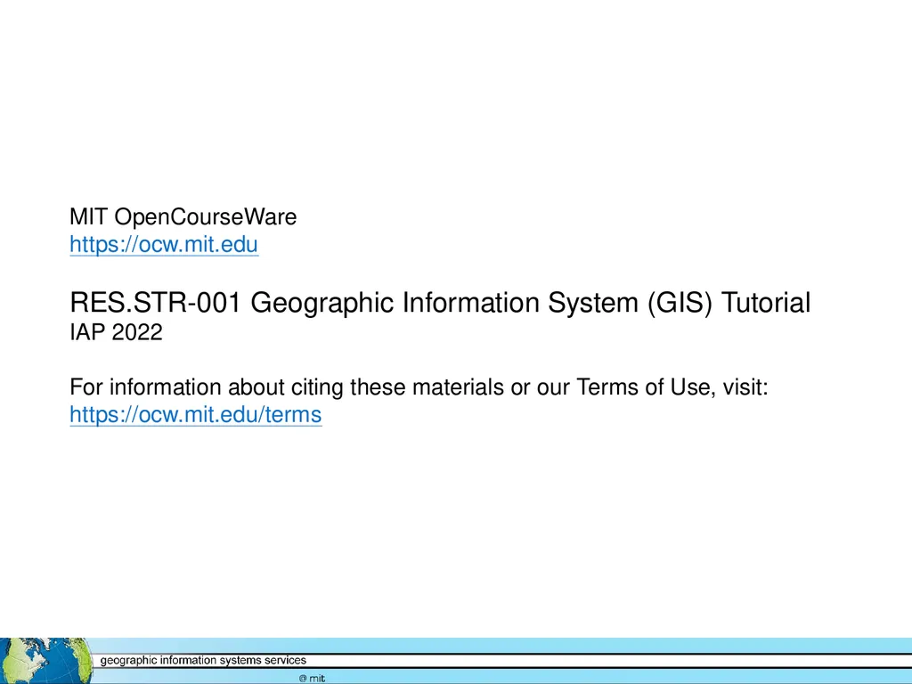
Task: Open the https://ocw.mit.edu/terms link
Action: [x=195, y=415]
